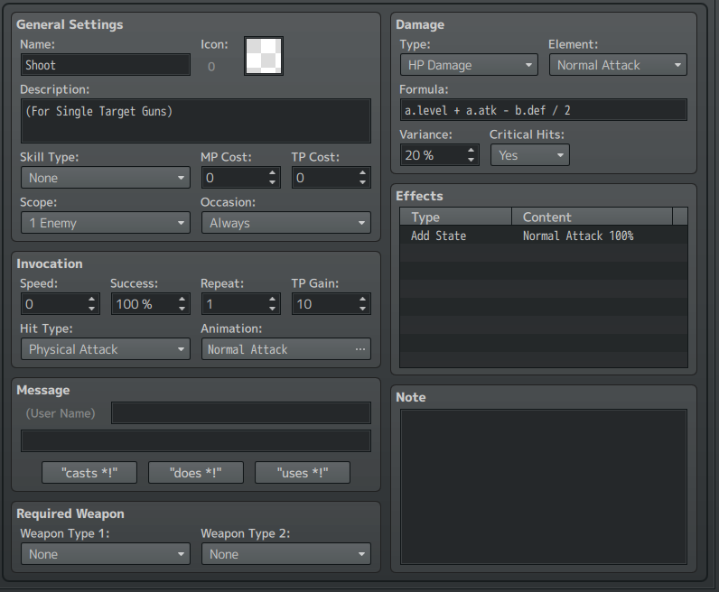Image resolution: width=719 pixels, height=592 pixels.
Task: Click the skill icon preview box
Action: 264,56
